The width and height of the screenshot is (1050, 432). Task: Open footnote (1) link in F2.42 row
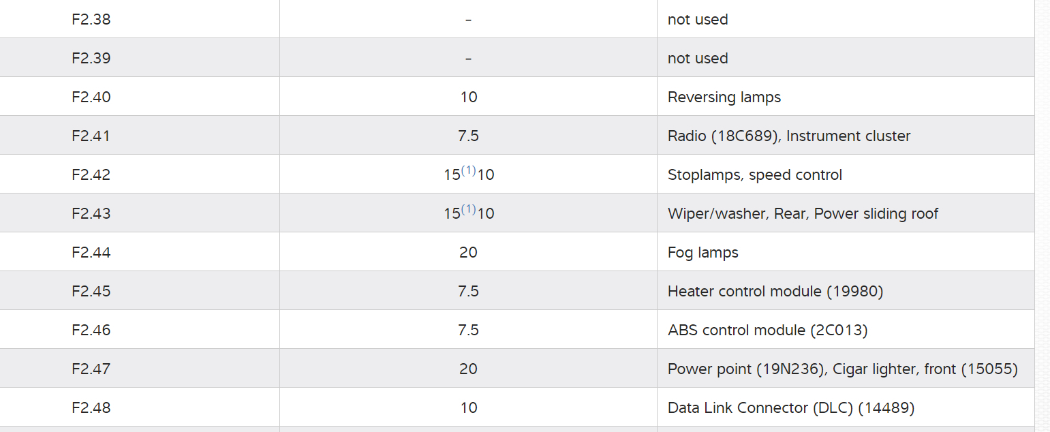(468, 171)
